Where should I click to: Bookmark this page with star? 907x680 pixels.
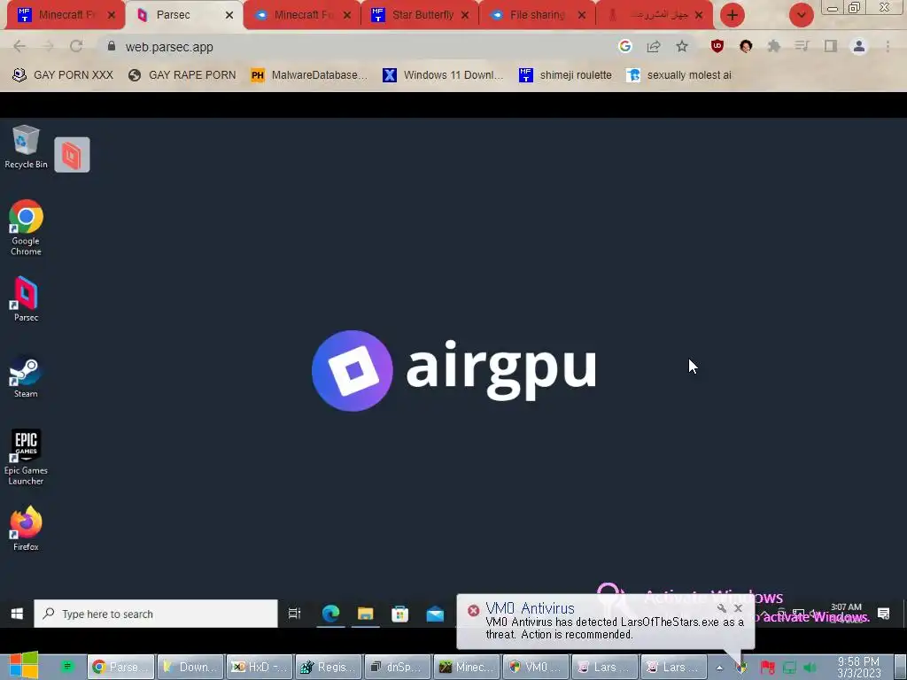[682, 46]
